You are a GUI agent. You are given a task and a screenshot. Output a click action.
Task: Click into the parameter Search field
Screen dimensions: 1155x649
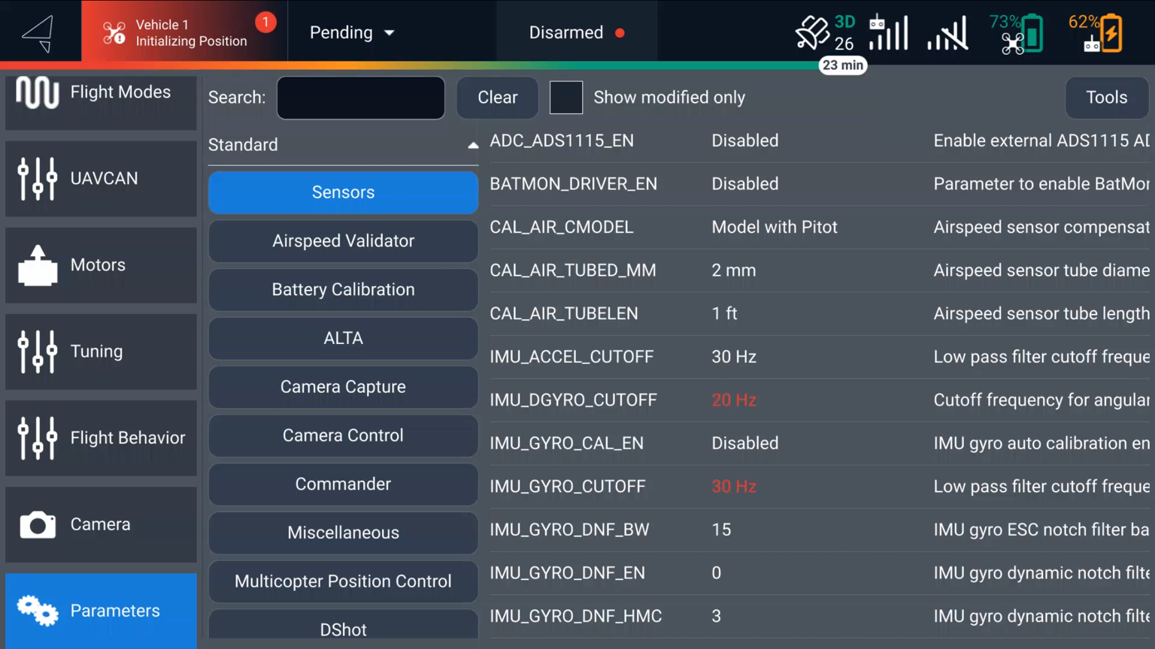(x=361, y=98)
